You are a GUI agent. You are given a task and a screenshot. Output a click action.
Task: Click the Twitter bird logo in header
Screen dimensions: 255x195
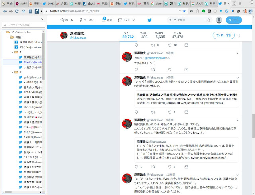coord(149,20)
